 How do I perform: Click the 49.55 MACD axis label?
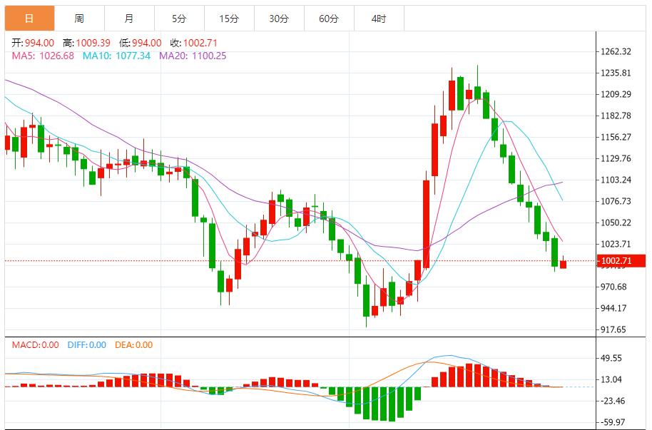click(611, 358)
